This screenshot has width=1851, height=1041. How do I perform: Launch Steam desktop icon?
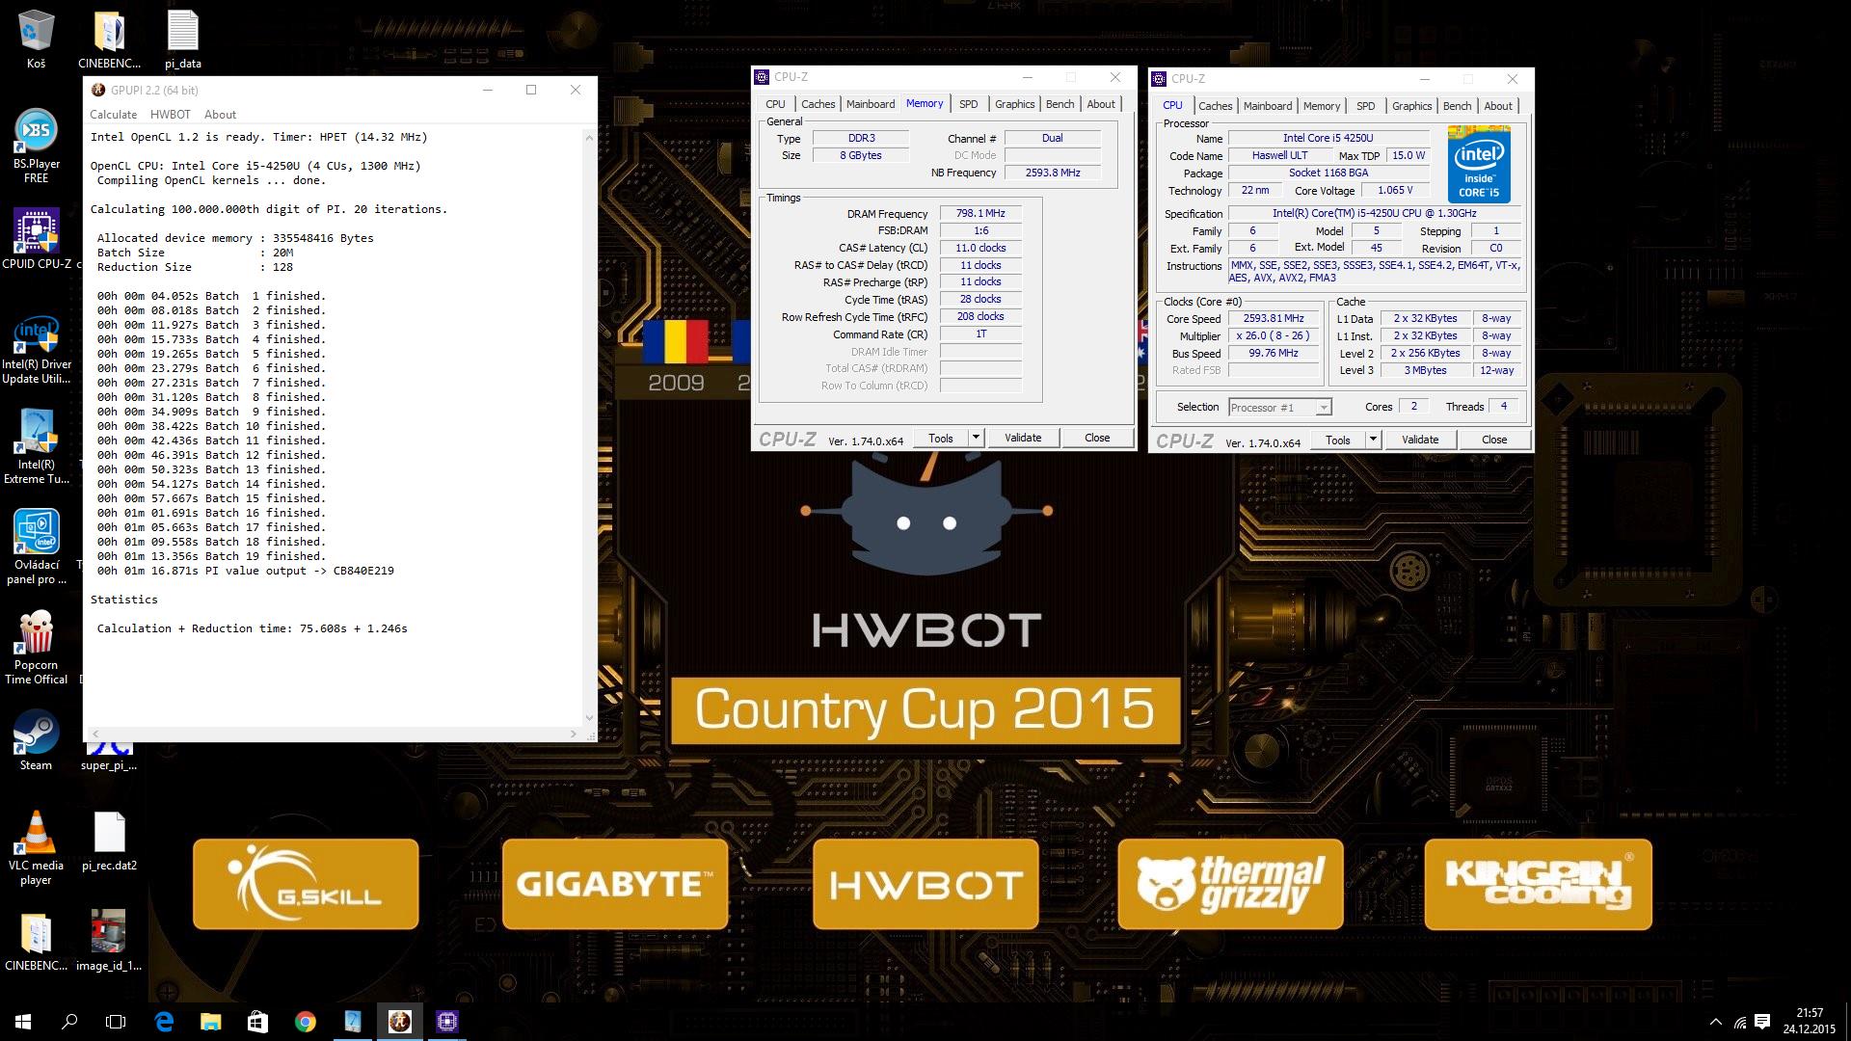(36, 742)
